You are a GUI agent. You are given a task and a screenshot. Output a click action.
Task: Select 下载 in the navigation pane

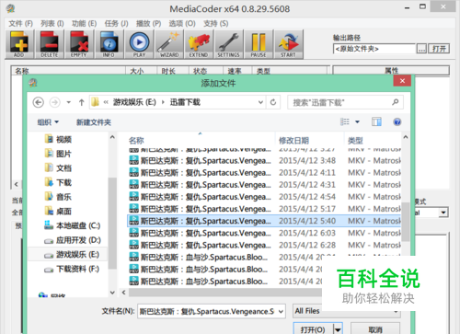[x=58, y=182]
